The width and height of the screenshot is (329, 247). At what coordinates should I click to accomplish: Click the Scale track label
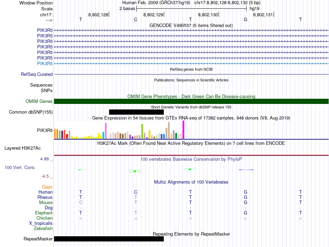point(47,9)
